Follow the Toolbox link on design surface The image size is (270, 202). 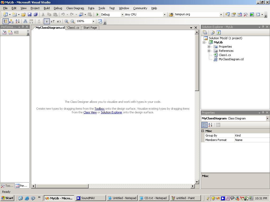coord(99,109)
